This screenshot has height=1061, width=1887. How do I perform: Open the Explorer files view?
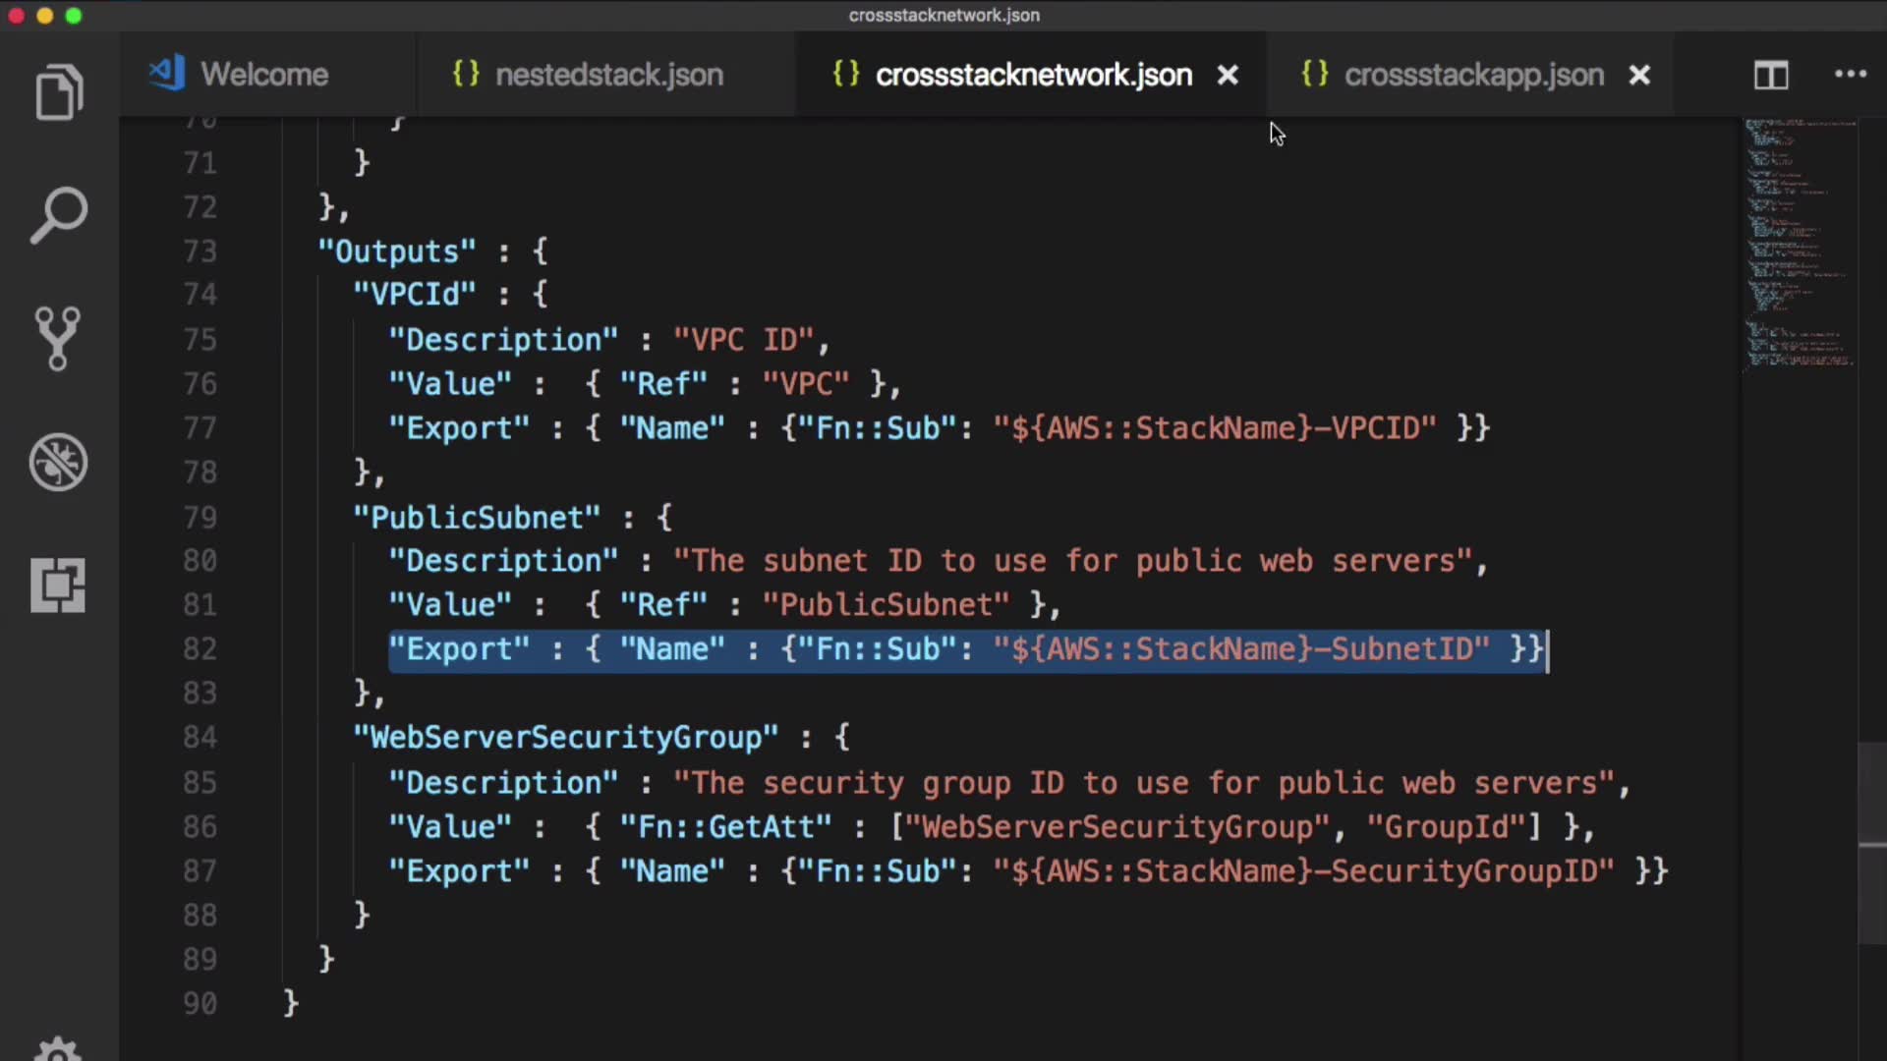tap(59, 93)
